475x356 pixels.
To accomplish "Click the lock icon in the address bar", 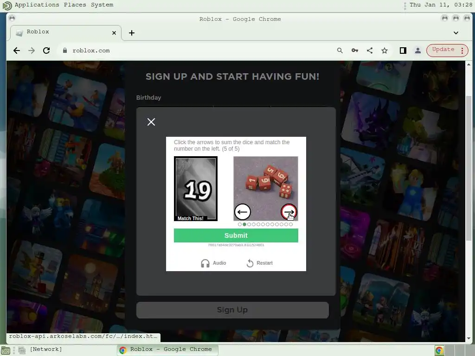I will pyautogui.click(x=64, y=51).
